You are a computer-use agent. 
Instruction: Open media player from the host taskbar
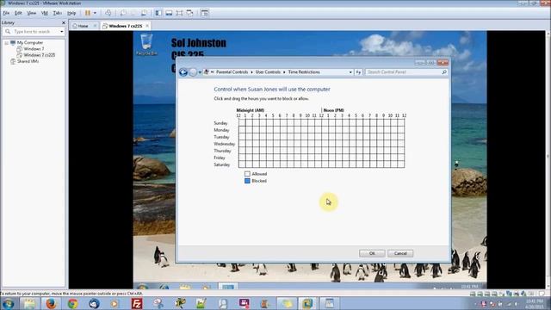pos(115,303)
